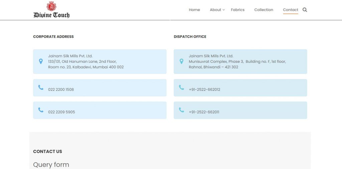Click the dispatch office location pin icon
This screenshot has width=342, height=169.
click(x=181, y=61)
